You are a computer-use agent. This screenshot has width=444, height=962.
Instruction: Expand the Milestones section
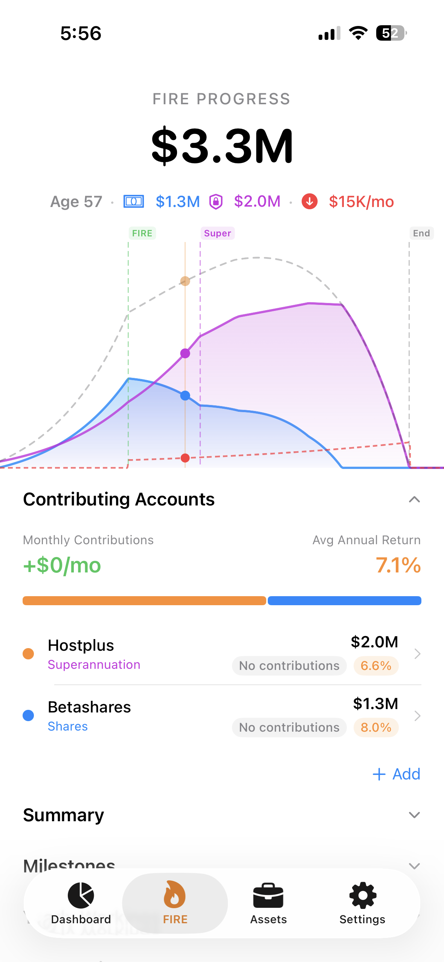tap(414, 866)
